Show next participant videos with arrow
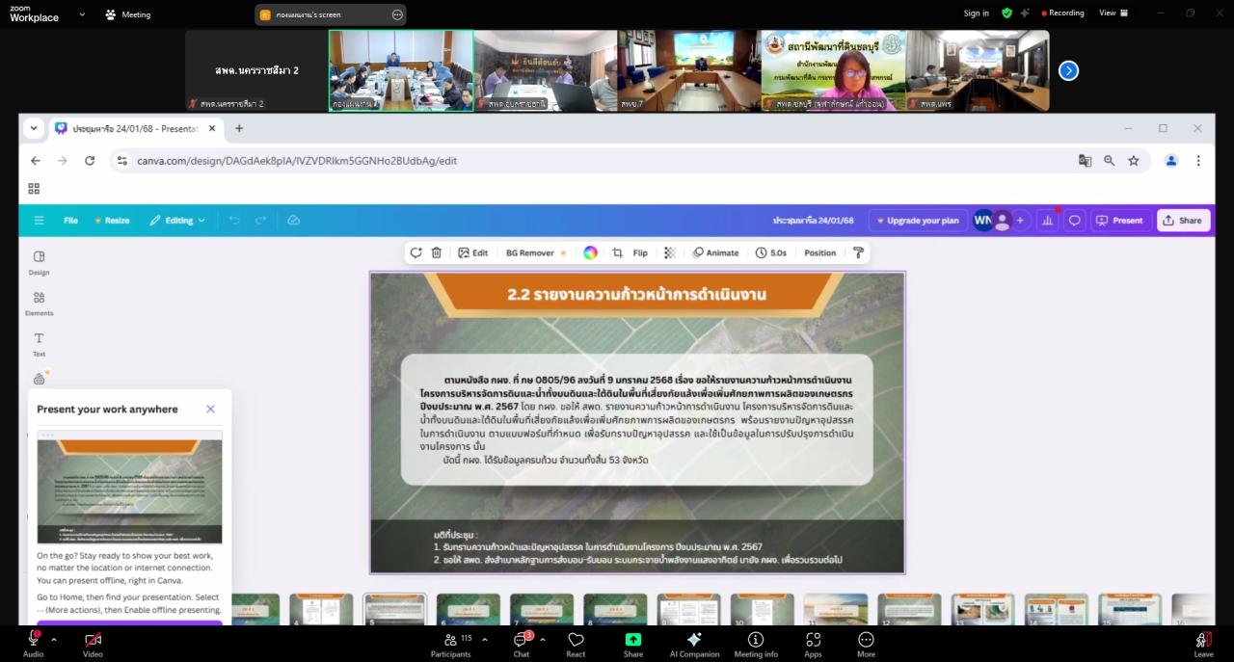Viewport: 1234px width, 662px height. tap(1068, 70)
